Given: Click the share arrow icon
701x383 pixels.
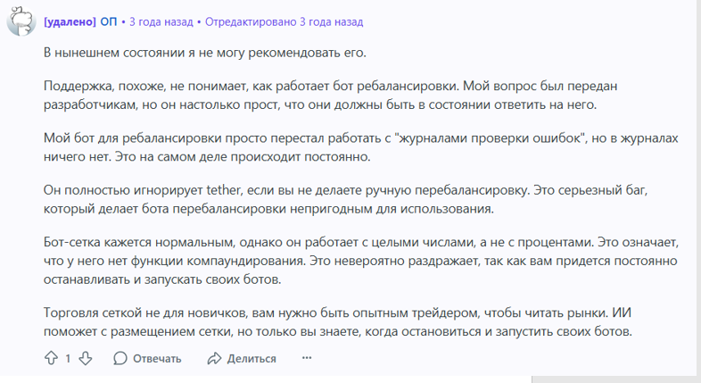Looking at the screenshot, I should (214, 358).
